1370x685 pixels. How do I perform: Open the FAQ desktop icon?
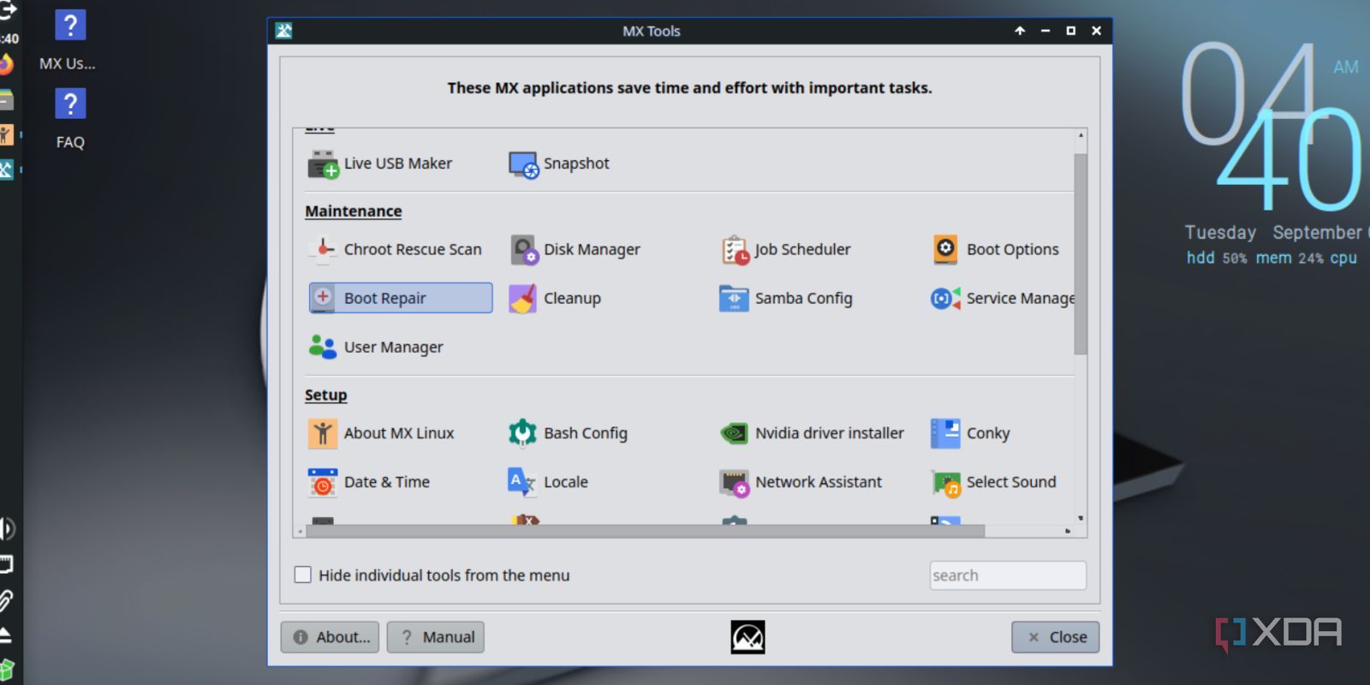(70, 118)
